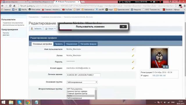Click the Пользователи breadcrumb link

[34, 17]
